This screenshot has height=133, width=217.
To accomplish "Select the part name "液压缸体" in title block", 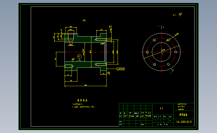I will tap(183, 115).
